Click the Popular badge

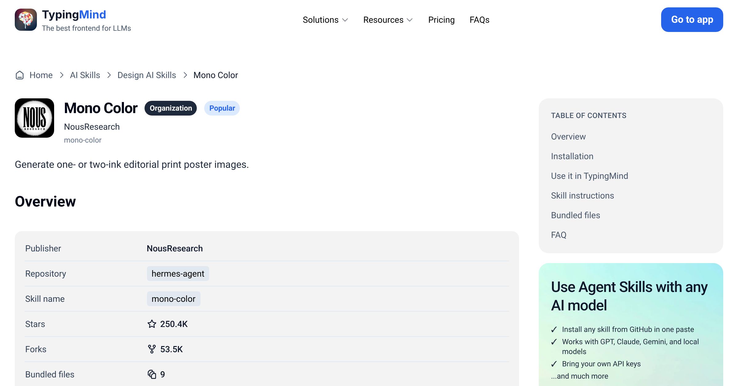tap(222, 108)
